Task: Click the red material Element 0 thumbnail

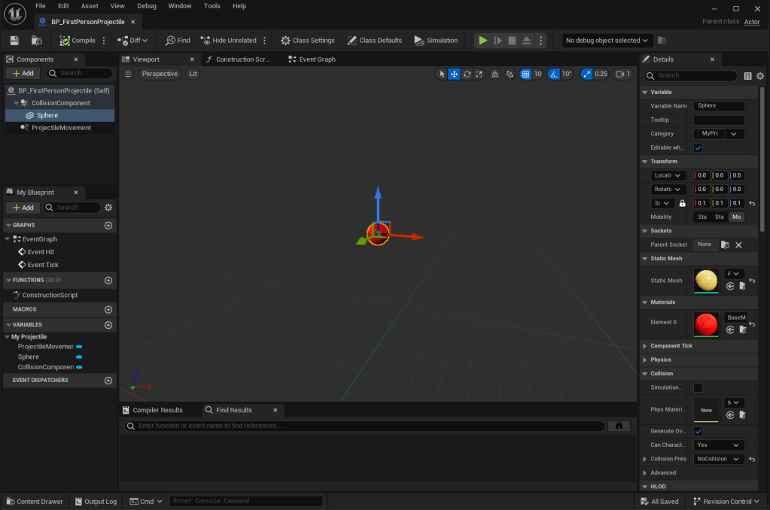Action: tap(706, 324)
